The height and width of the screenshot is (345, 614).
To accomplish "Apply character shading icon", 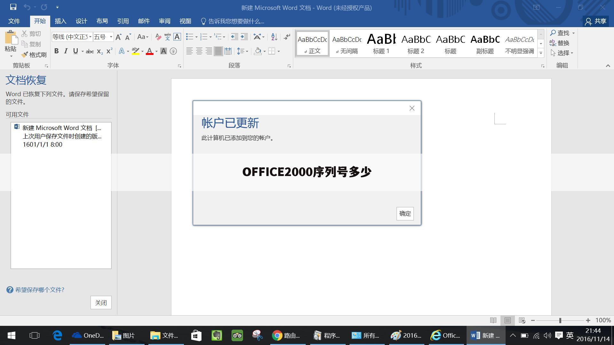I will coord(163,51).
